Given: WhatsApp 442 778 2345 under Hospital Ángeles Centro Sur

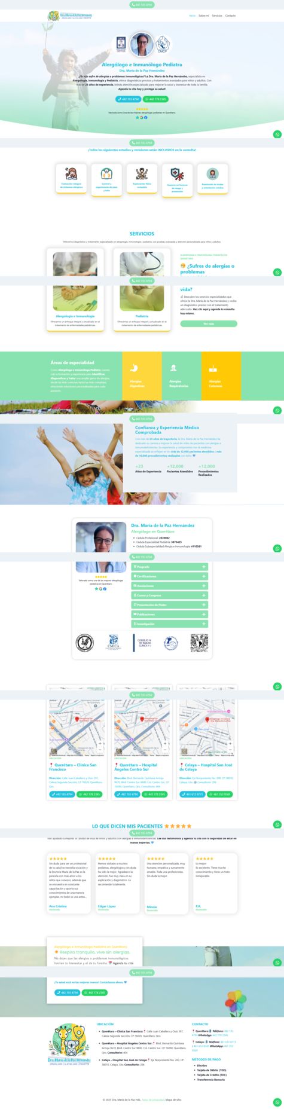Looking at the screenshot, I should (x=155, y=795).
